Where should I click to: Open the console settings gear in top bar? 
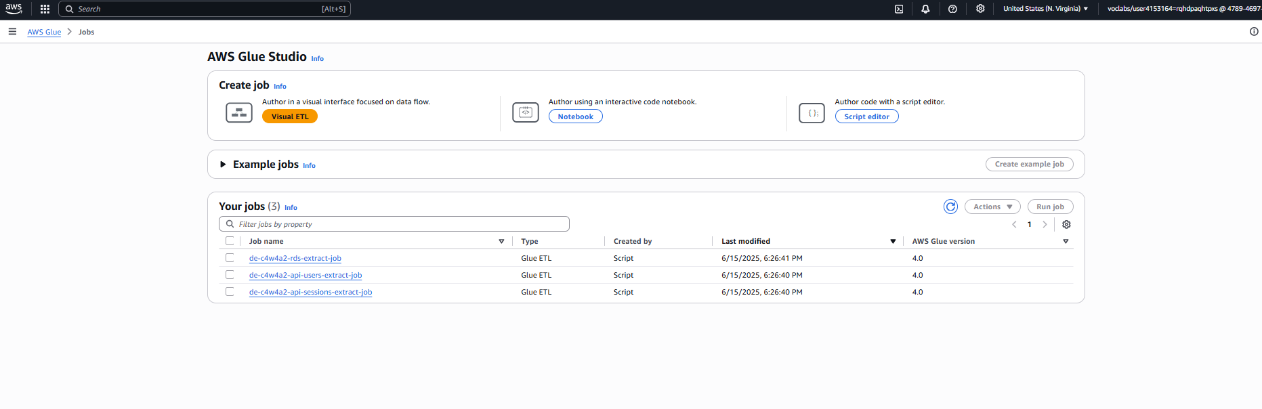coord(980,9)
